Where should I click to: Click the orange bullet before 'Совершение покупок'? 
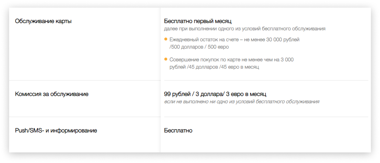point(166,59)
